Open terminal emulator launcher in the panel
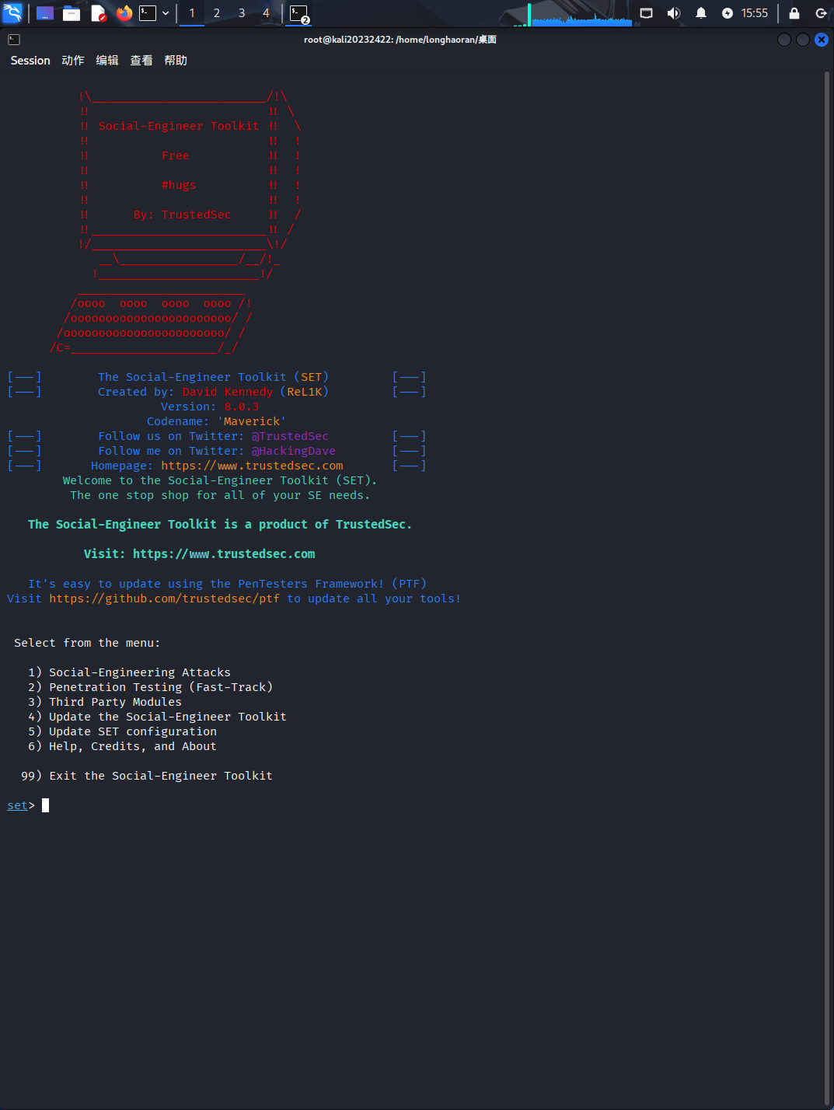This screenshot has width=834, height=1110. [x=148, y=12]
